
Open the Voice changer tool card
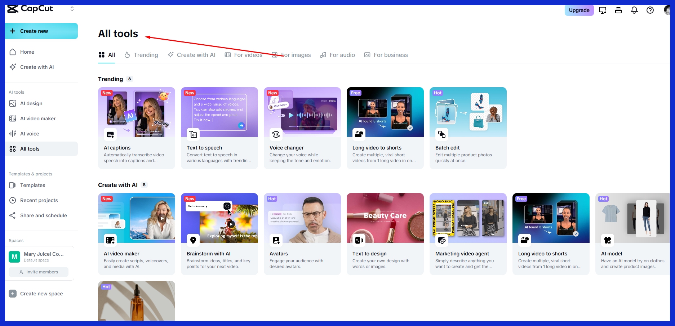coord(302,128)
